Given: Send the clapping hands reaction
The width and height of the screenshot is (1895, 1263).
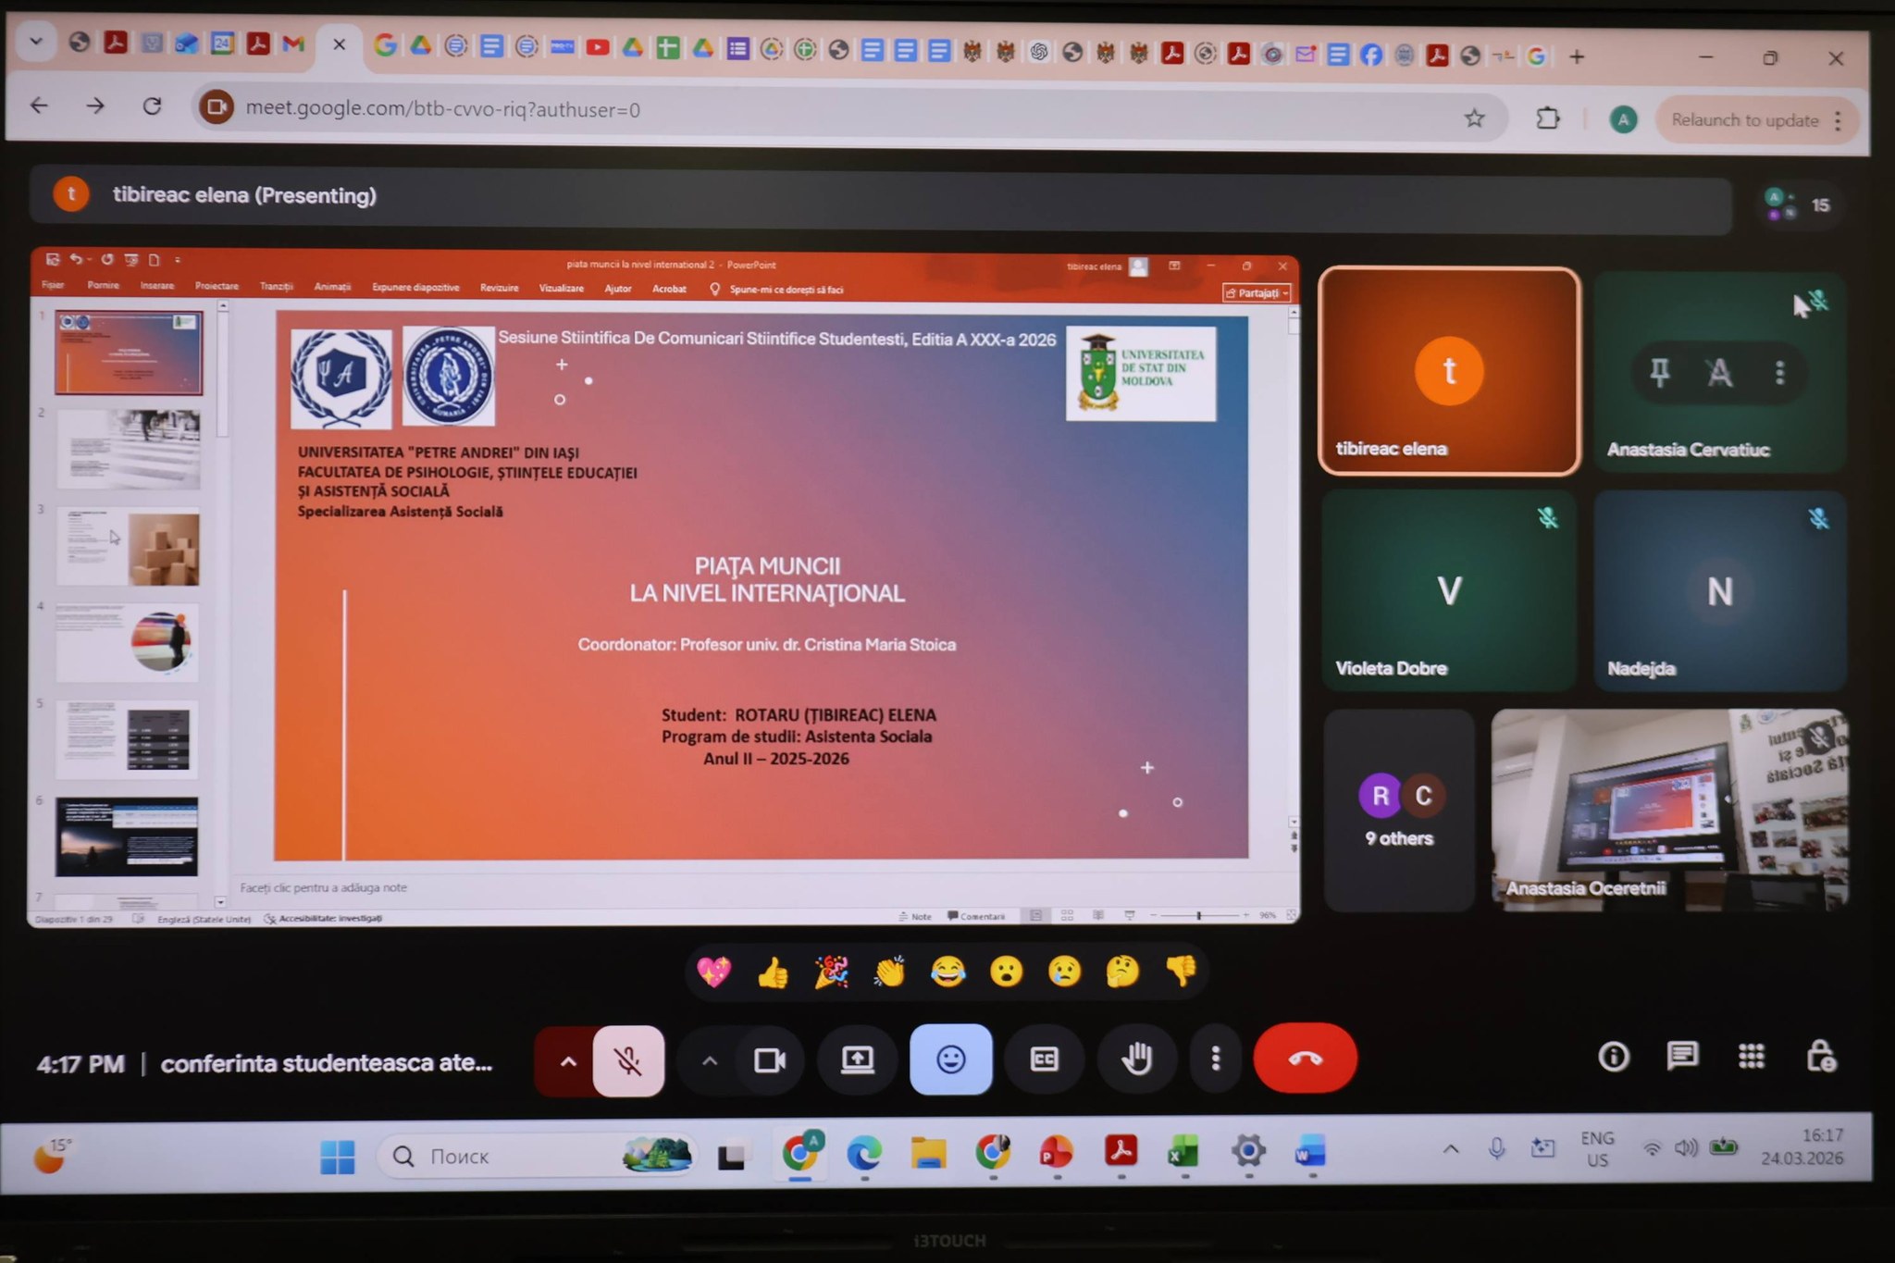Looking at the screenshot, I should click(889, 972).
